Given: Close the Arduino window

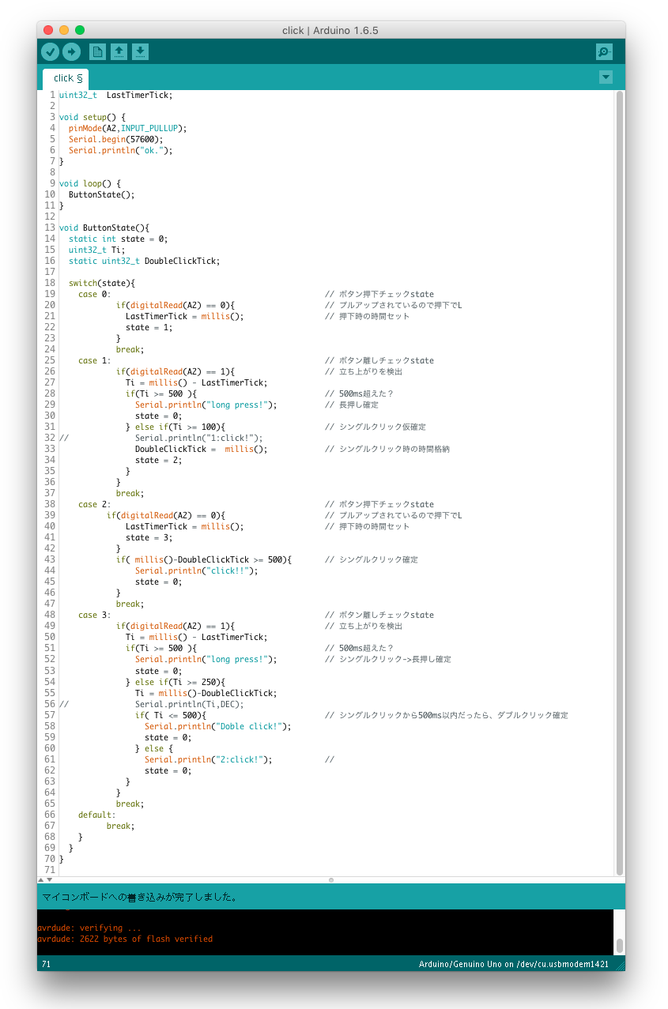Looking at the screenshot, I should click(x=48, y=30).
